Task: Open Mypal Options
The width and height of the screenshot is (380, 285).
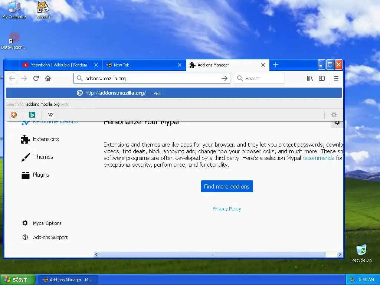Action: click(42, 223)
